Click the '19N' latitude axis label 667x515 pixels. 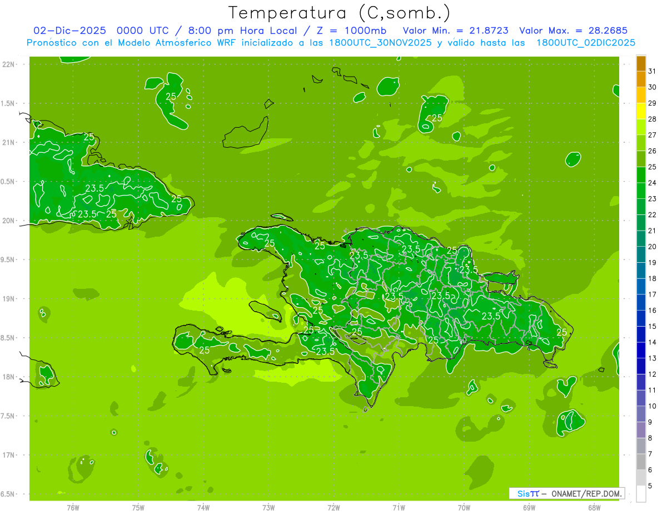pos(9,299)
